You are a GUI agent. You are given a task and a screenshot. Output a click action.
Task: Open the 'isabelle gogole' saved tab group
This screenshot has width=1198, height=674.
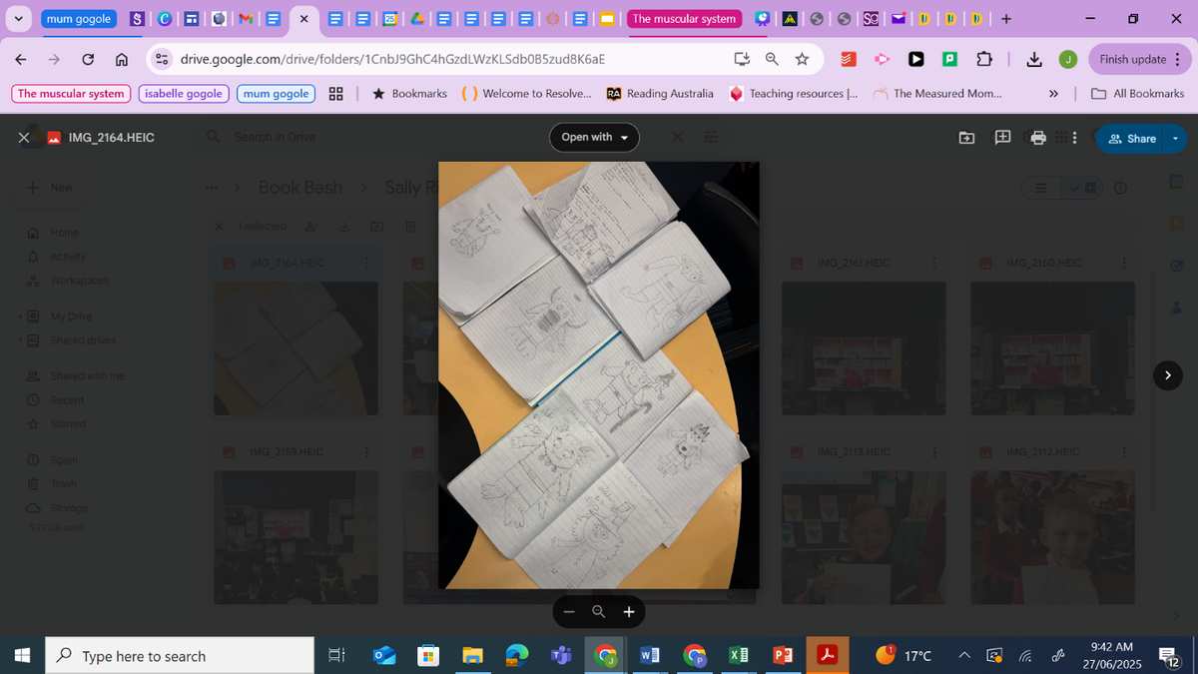click(184, 94)
